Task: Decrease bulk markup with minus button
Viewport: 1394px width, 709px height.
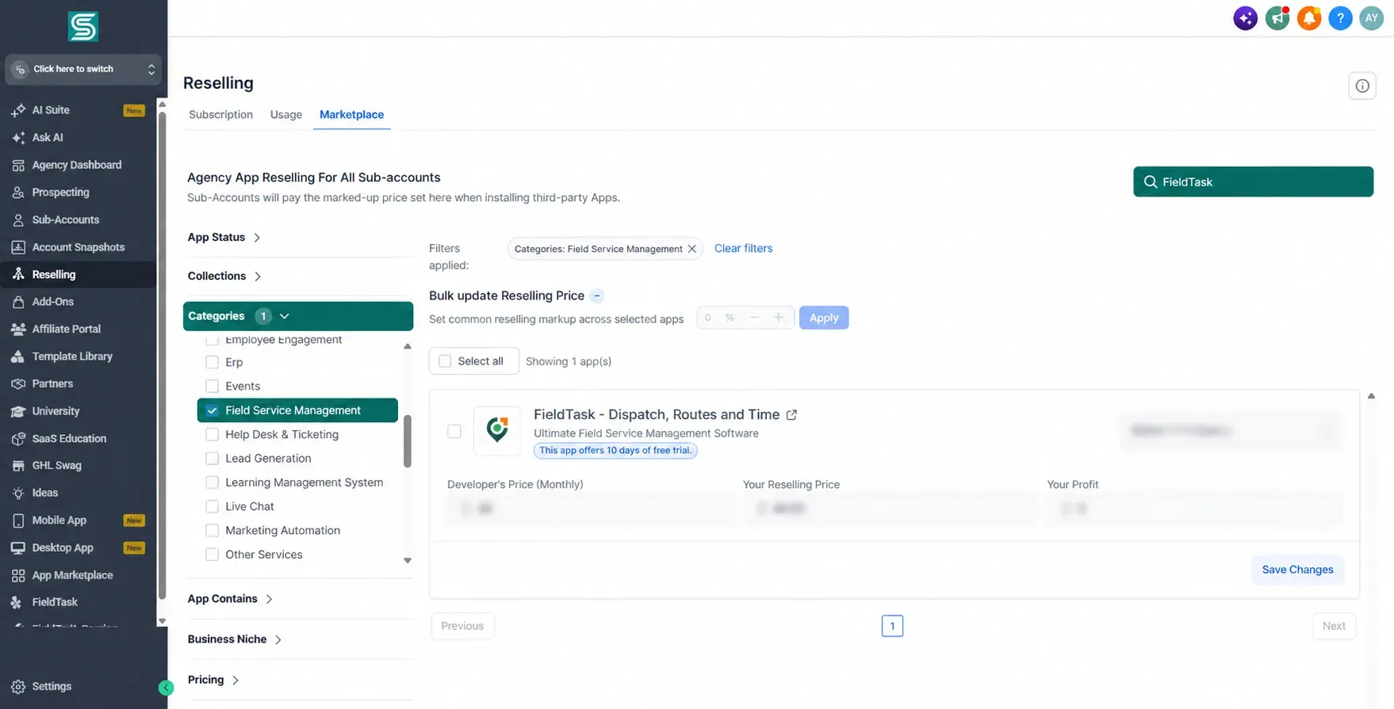Action: pyautogui.click(x=754, y=318)
